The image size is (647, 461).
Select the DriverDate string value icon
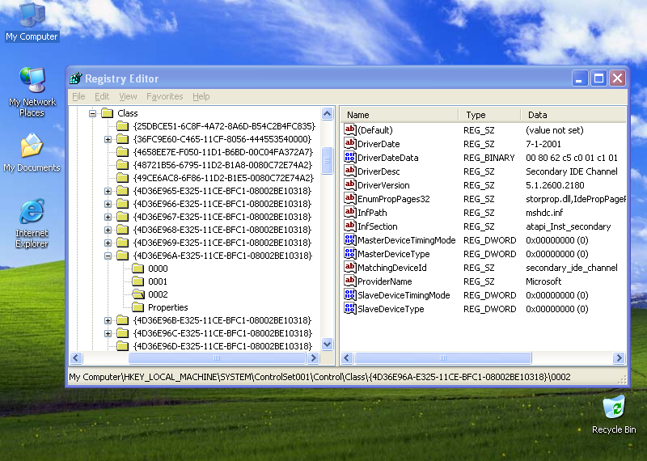349,144
